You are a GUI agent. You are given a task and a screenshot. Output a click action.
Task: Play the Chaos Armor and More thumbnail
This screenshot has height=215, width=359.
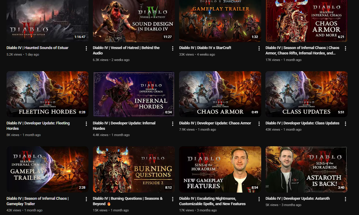click(x=306, y=21)
